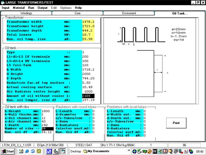The width and height of the screenshot is (206, 155).
Task: Launch Internet Explorer from quick launch
Action: pos(27,151)
